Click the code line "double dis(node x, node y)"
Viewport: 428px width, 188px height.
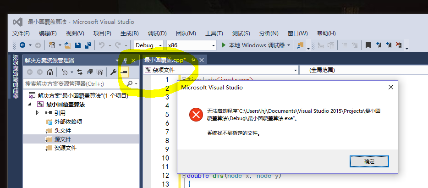click(x=234, y=176)
